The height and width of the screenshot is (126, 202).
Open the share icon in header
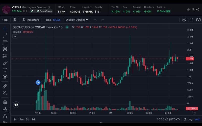pos(198,10)
